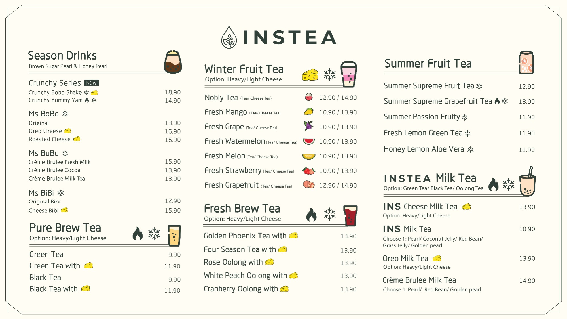Click the strawberry icon next to Fresh Strawberry
The height and width of the screenshot is (319, 567).
tap(309, 171)
